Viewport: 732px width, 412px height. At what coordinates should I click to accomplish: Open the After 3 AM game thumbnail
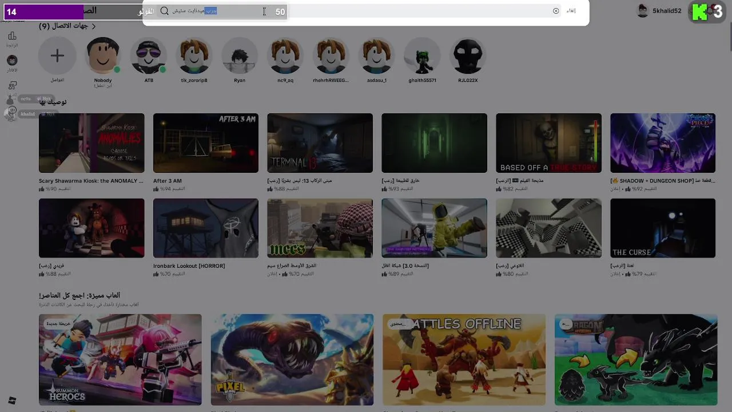206,143
